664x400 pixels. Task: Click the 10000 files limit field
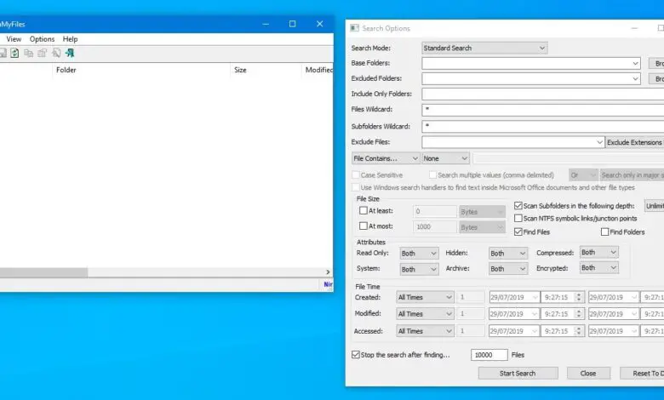coord(489,355)
